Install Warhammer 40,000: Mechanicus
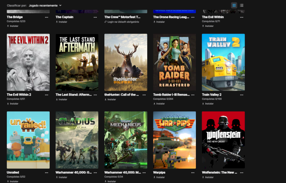Screen dimensions: 286x183 110,181
